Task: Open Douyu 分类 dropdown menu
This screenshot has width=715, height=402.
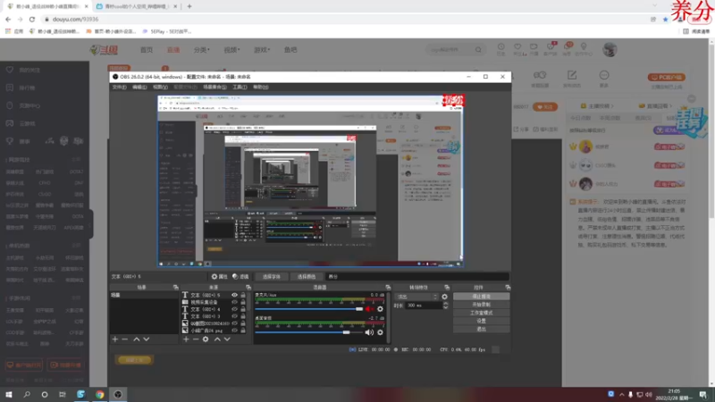Action: pos(202,50)
